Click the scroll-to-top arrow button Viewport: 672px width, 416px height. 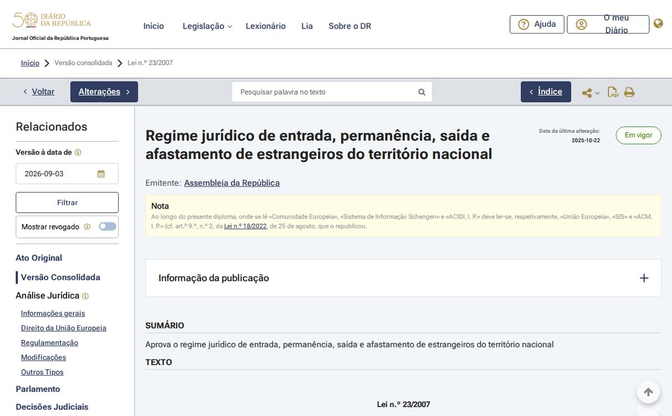click(648, 392)
